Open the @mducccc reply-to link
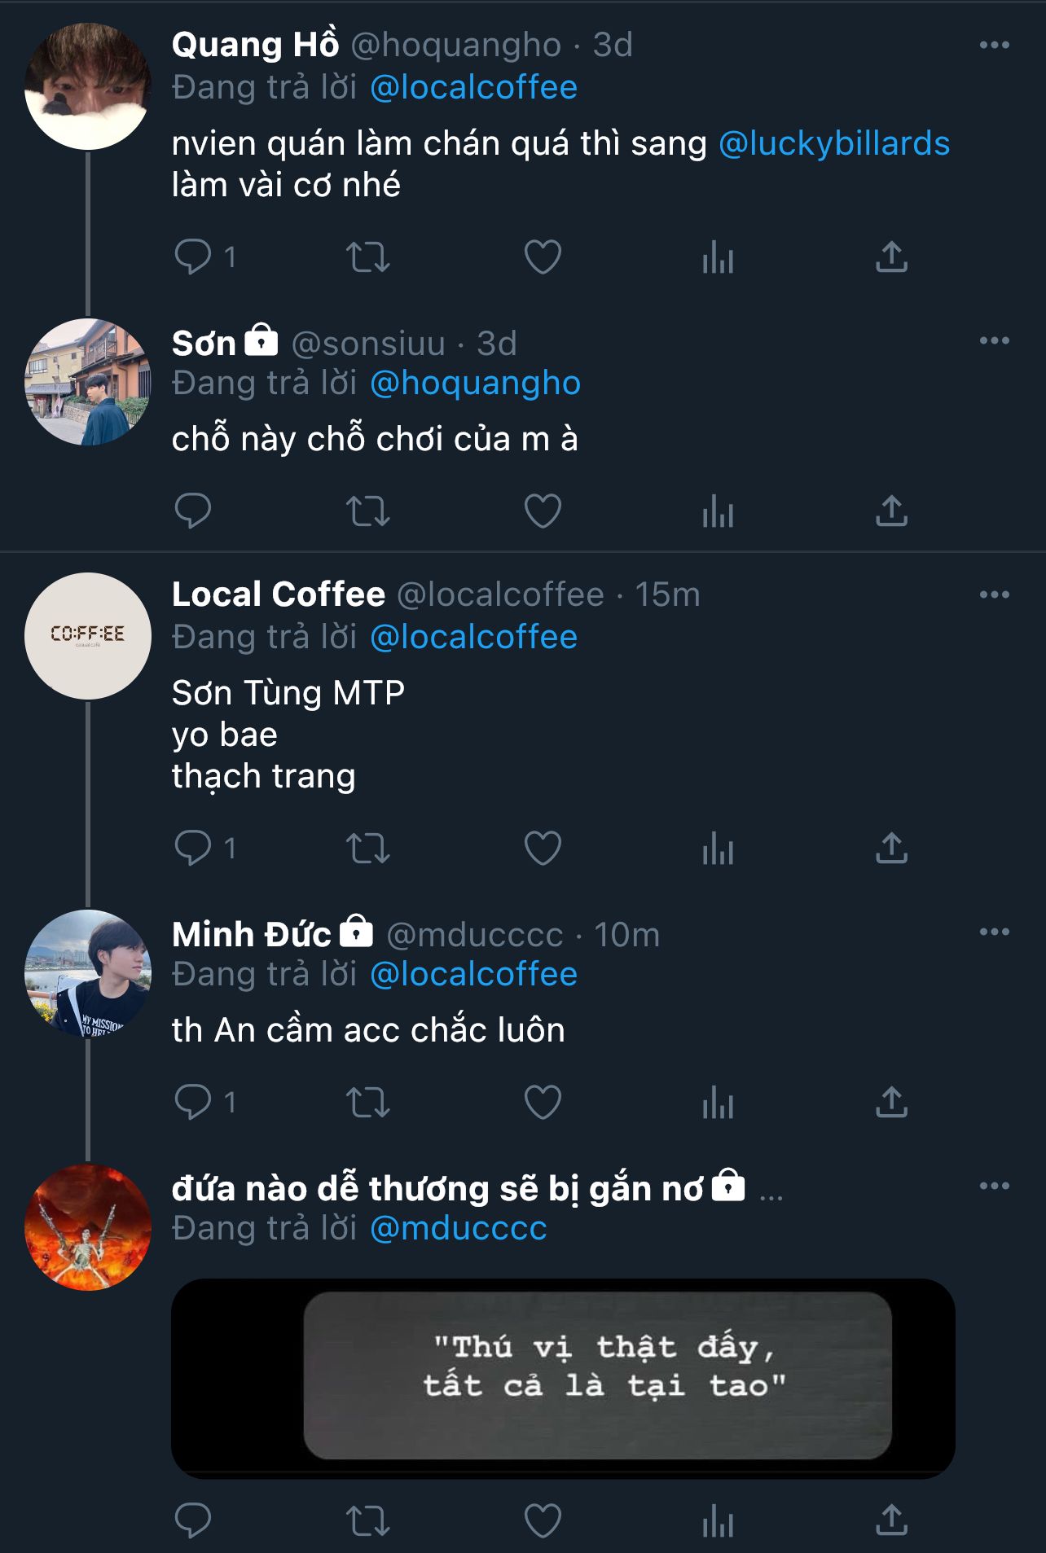This screenshot has height=1553, width=1046. pos(458,1229)
